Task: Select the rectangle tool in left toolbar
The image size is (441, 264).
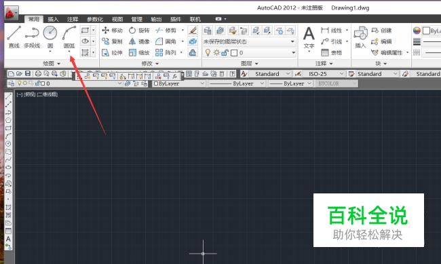Action: (x=8, y=128)
